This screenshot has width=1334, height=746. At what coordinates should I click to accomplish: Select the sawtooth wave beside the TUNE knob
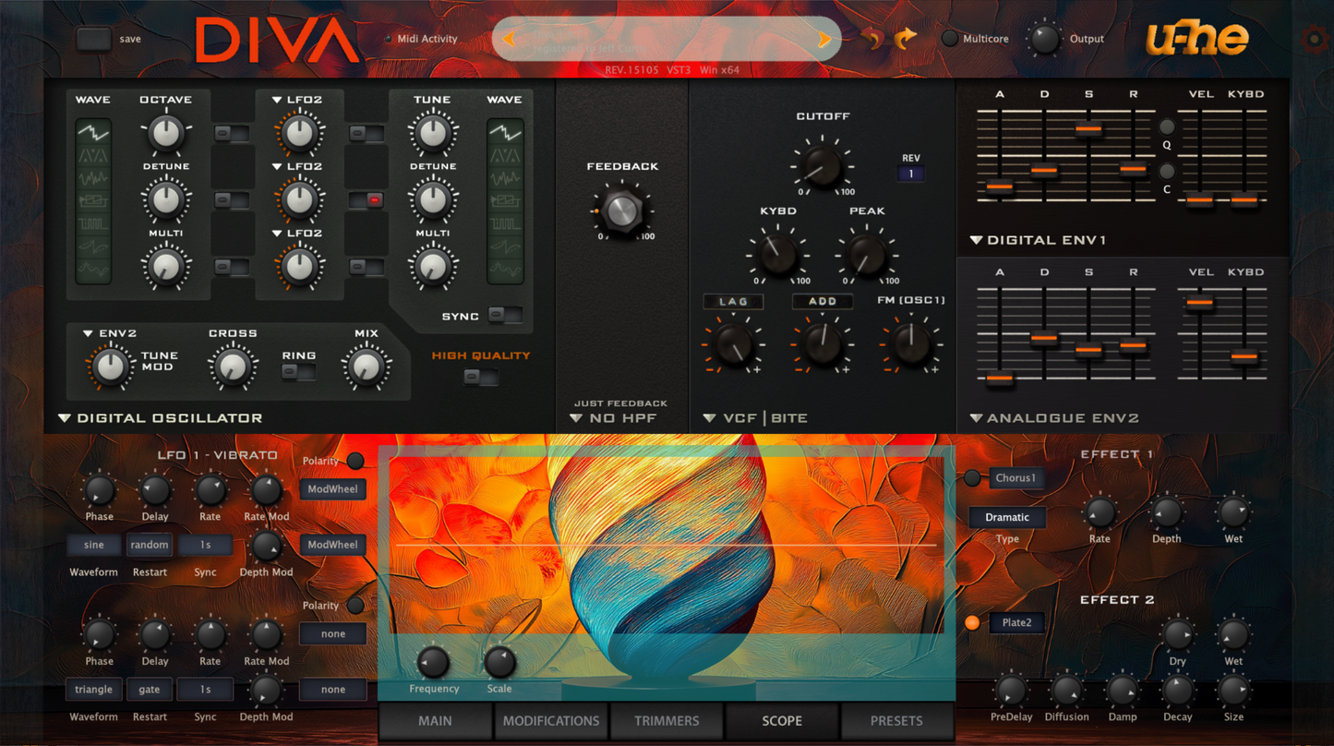coord(505,132)
